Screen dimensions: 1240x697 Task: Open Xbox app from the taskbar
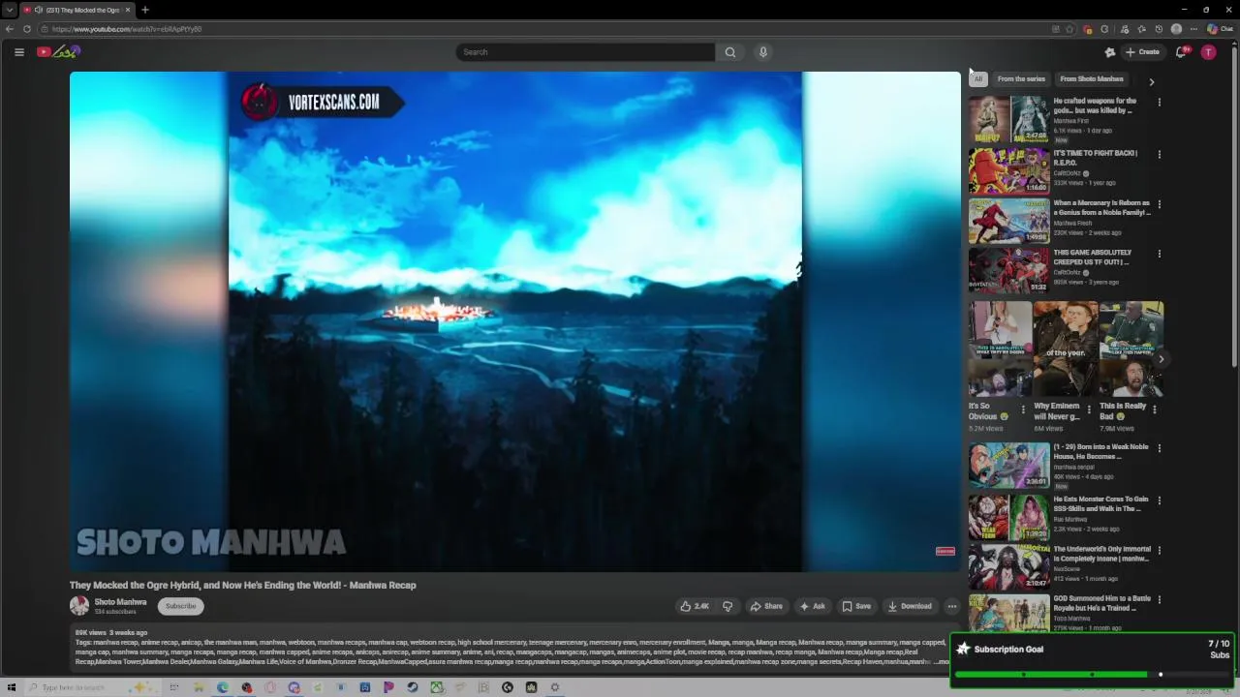click(437, 687)
